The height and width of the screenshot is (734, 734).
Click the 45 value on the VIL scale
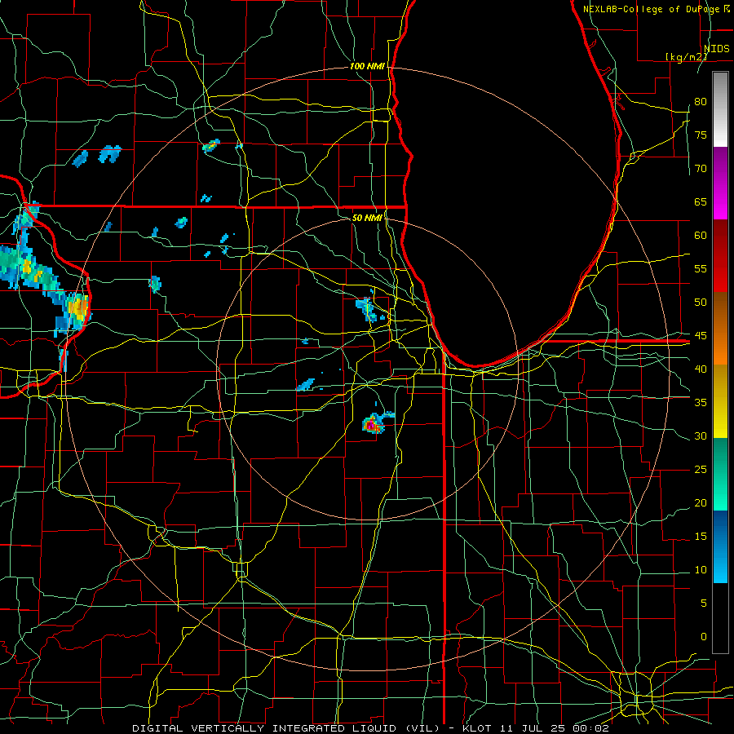click(x=701, y=336)
